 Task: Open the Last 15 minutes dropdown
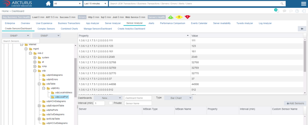coord(96,4)
